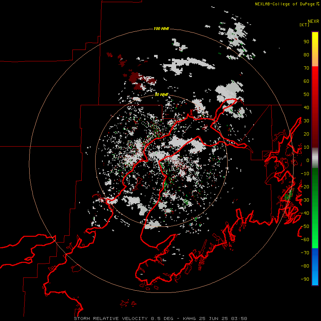The width and height of the screenshot is (321, 321).
Task: Click the -60 value on the velocity scale
Action: [305, 240]
